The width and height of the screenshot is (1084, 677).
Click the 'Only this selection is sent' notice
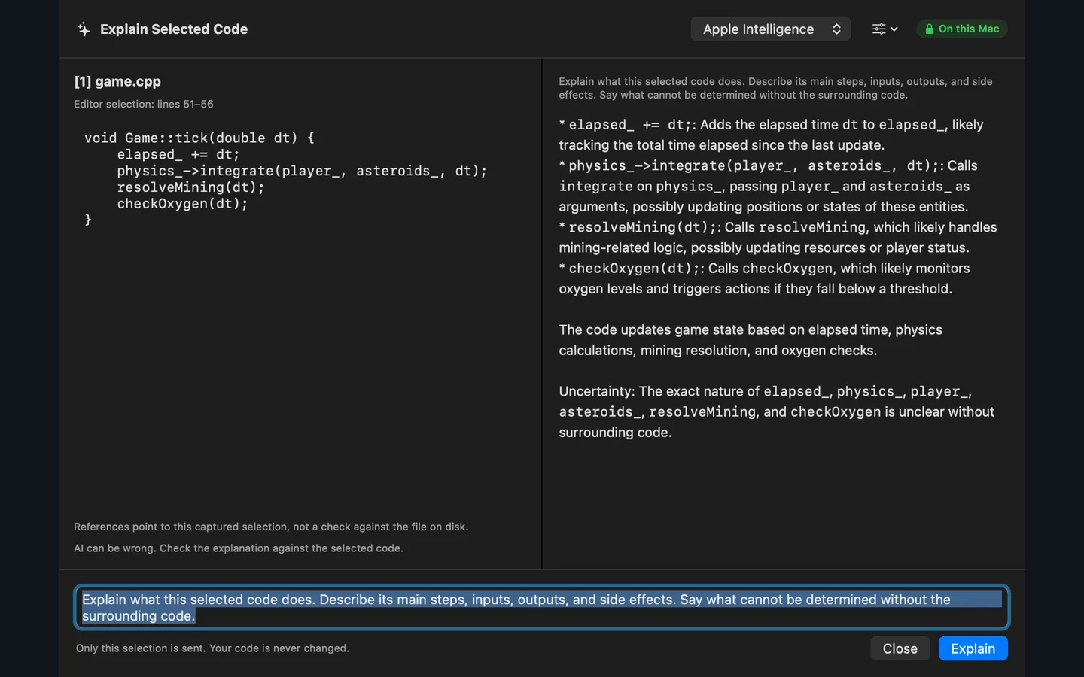[x=212, y=648]
